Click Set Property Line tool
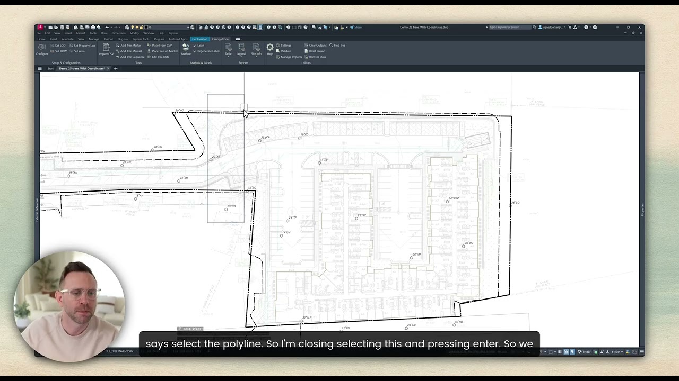 click(82, 46)
